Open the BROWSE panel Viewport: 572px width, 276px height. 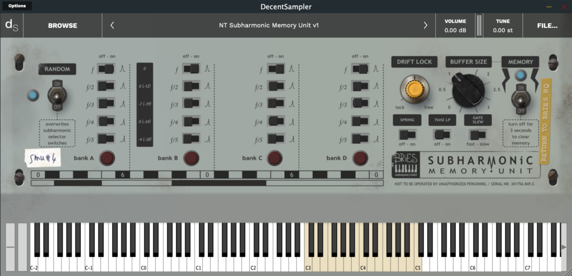coord(63,26)
